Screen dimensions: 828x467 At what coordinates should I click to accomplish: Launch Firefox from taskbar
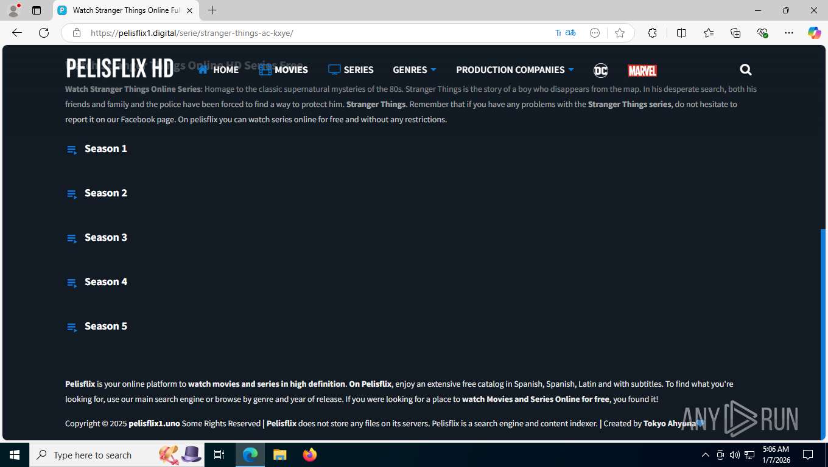(x=310, y=455)
